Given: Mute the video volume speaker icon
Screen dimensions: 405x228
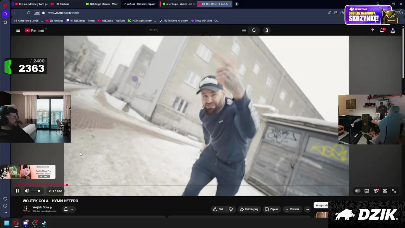Looking at the screenshot, I should (27, 191).
